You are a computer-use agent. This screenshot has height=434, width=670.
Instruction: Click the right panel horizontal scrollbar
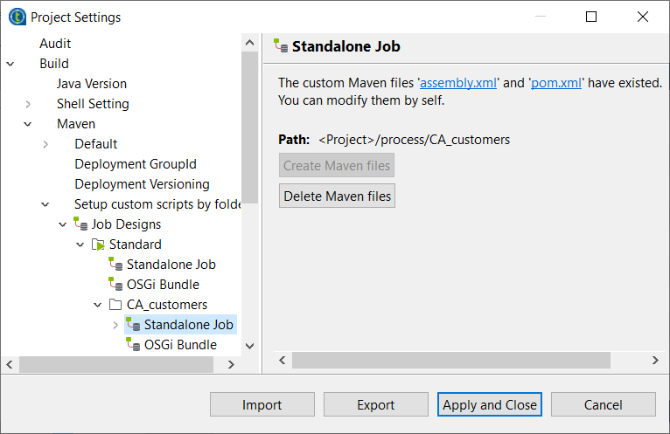[451, 360]
